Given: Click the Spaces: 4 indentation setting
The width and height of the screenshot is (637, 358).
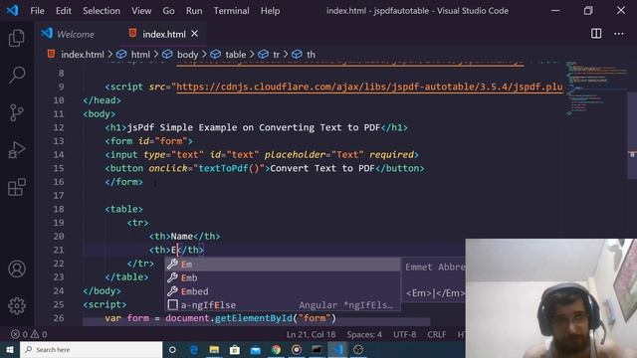Looking at the screenshot, I should pyautogui.click(x=364, y=334).
